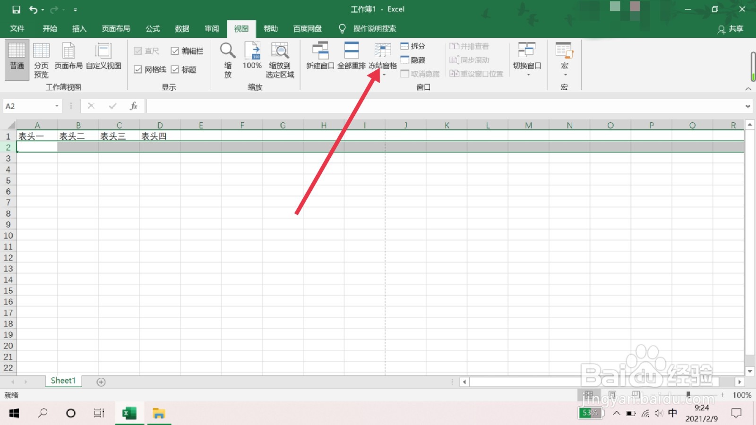This screenshot has width=756, height=425.
Task: Click Arrange All (全部重排)
Action: click(x=352, y=56)
